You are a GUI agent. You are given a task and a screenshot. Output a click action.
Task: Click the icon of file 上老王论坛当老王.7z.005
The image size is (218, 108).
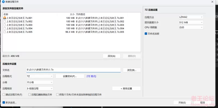point(5,32)
